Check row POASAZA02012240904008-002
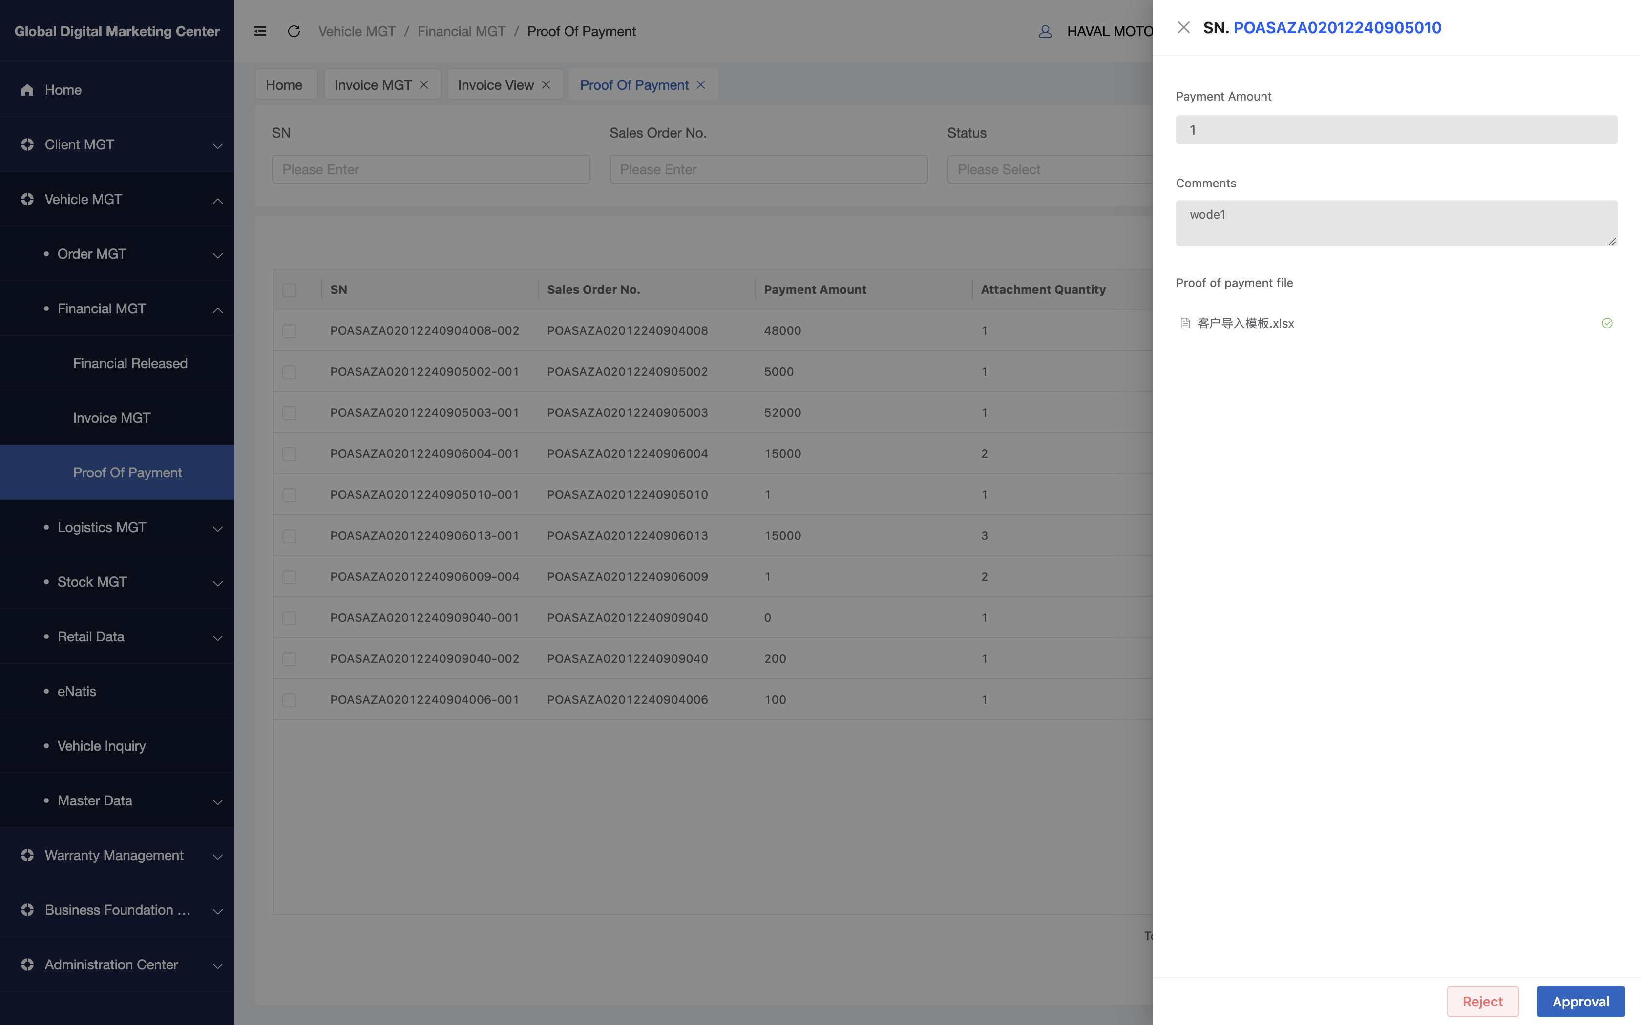Screen dimensions: 1641x1025 pos(290,331)
